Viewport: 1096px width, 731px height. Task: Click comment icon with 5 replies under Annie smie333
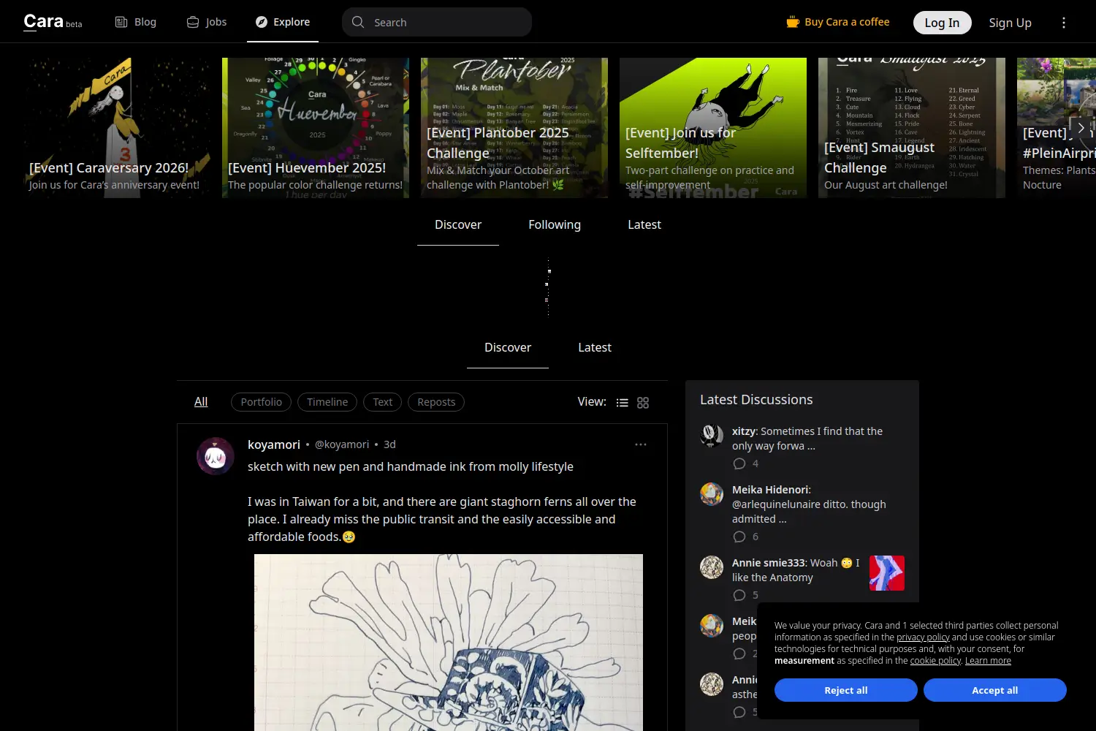click(x=739, y=595)
